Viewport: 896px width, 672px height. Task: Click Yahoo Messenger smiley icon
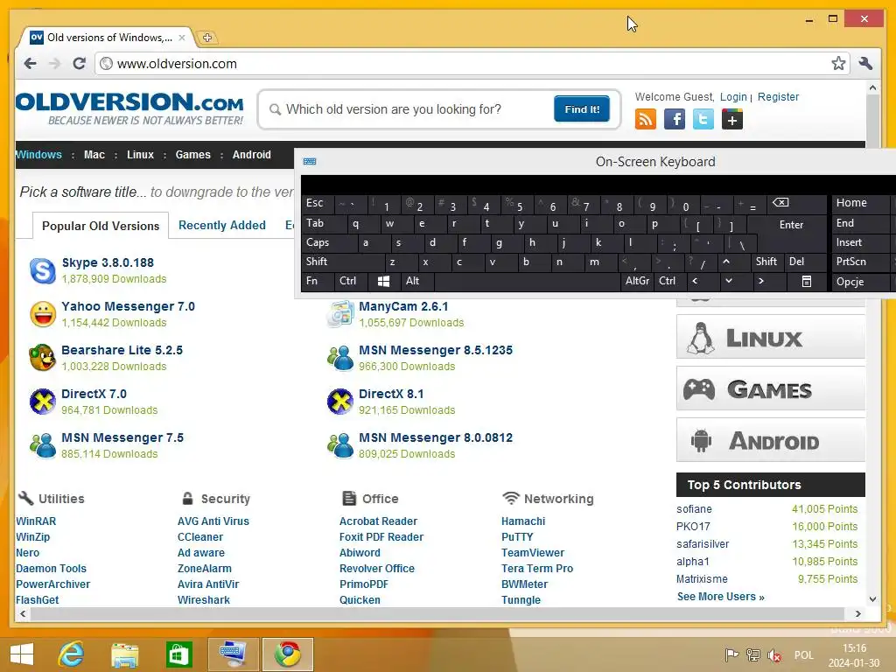43,314
